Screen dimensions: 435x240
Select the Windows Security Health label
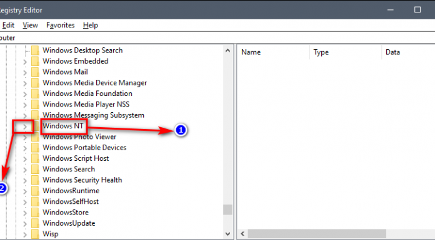(x=82, y=180)
